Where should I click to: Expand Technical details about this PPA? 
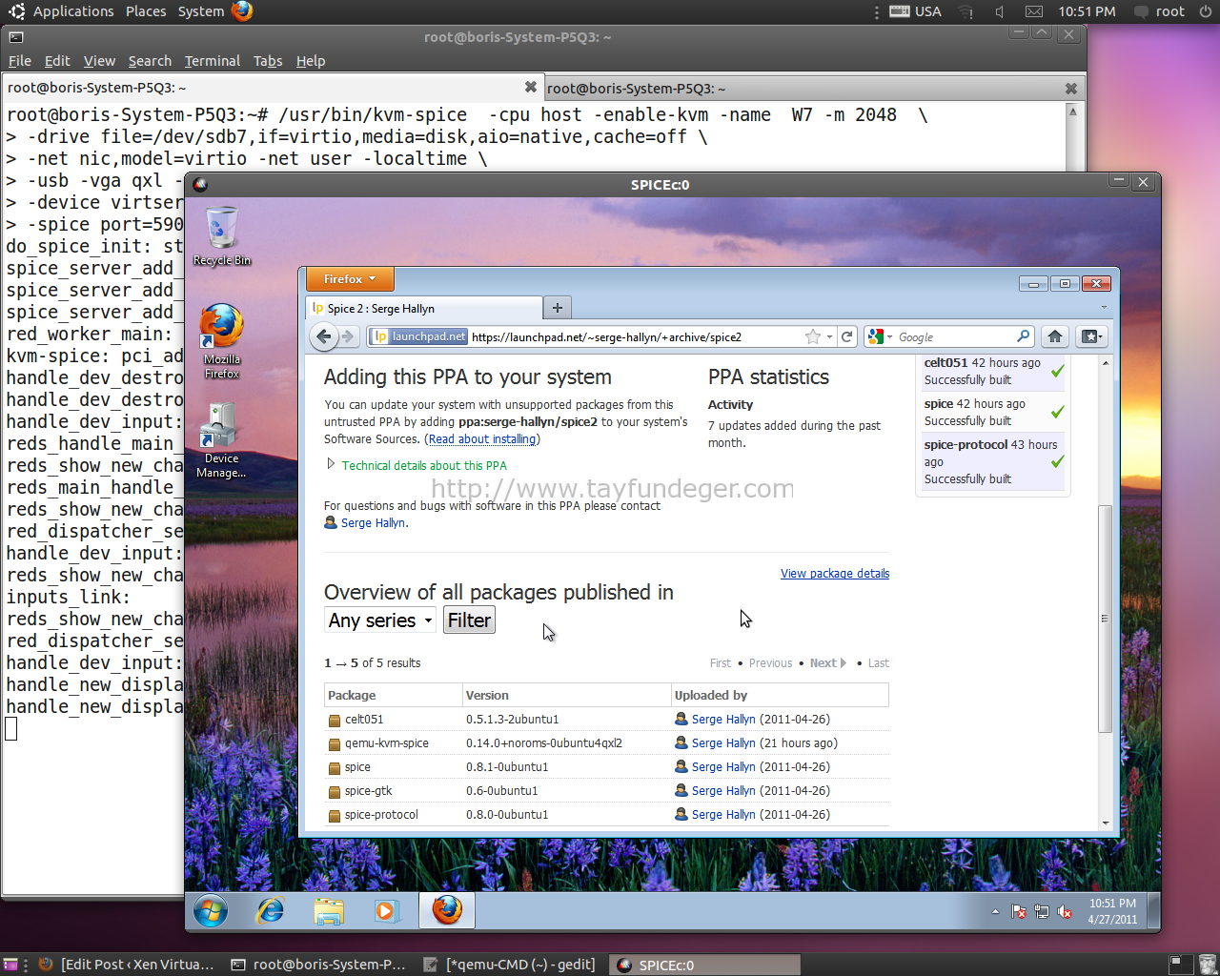click(417, 465)
